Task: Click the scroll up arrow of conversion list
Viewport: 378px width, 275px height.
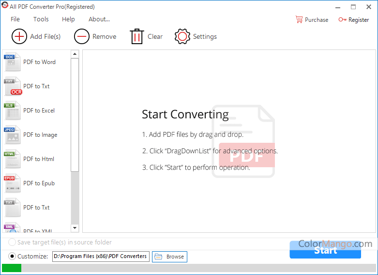Action: tap(75, 54)
